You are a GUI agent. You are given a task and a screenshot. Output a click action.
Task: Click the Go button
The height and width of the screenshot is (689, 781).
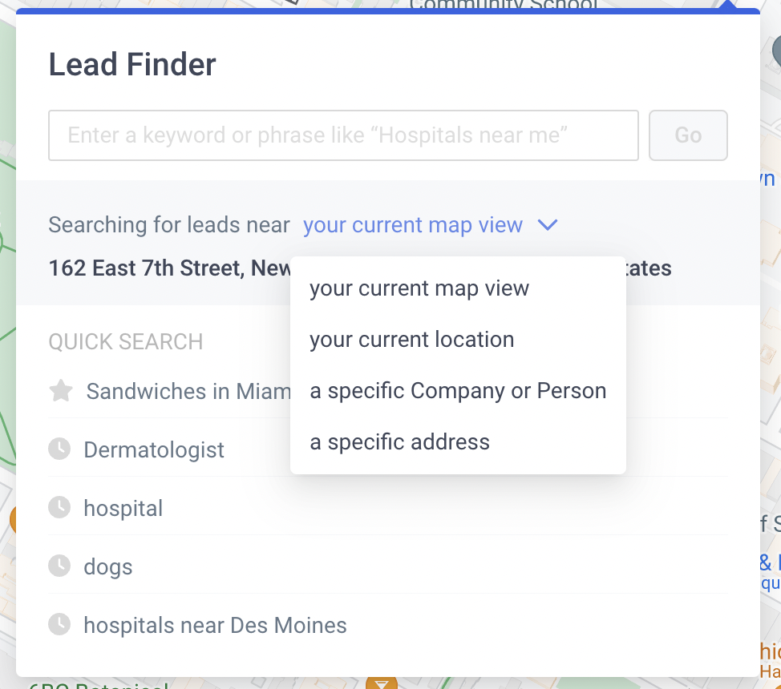688,135
